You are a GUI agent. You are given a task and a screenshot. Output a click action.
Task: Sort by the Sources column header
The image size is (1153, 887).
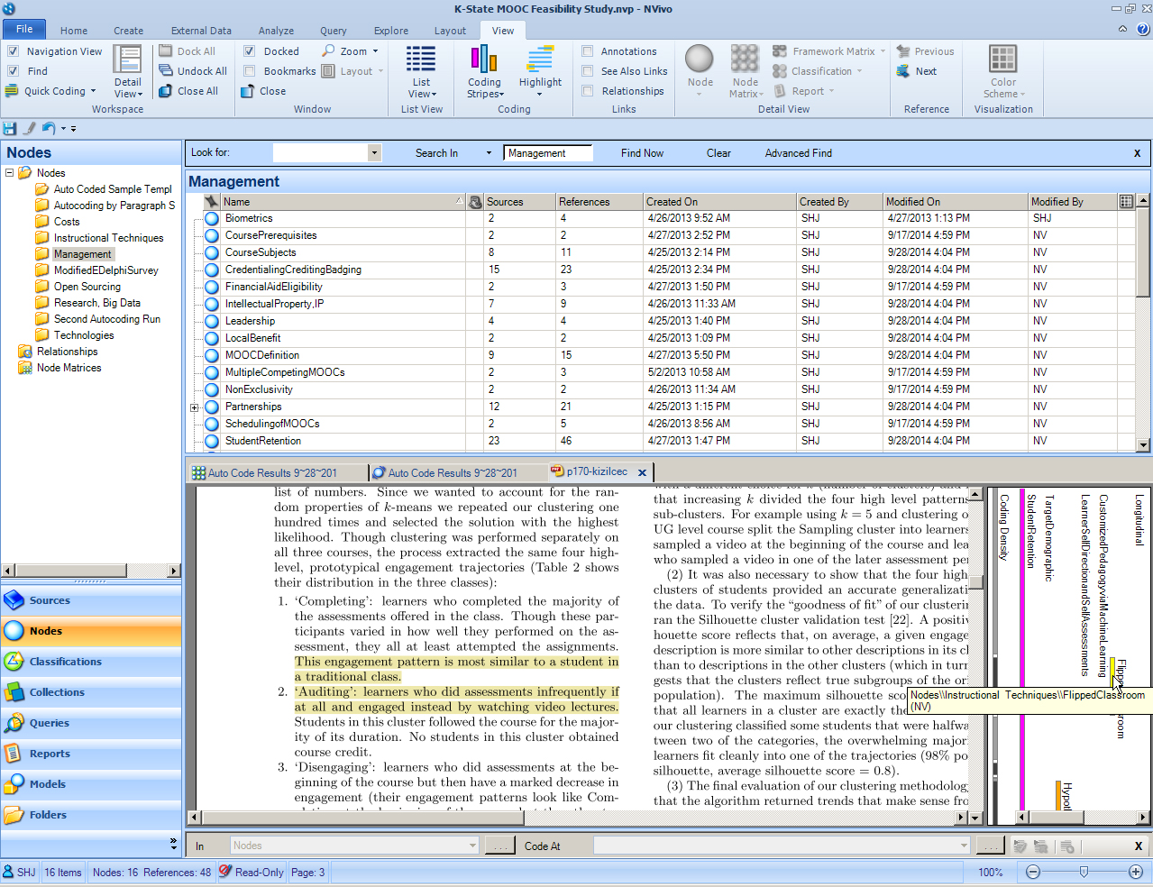[520, 202]
